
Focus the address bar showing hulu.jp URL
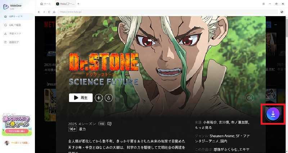168,12
